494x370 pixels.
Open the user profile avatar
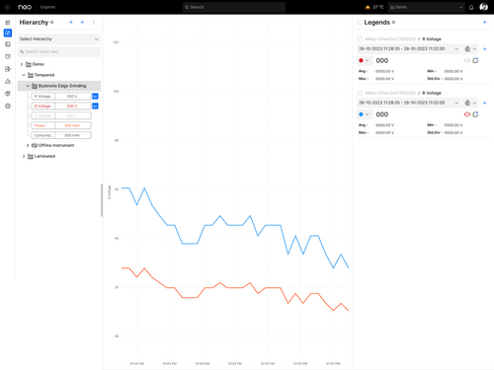(x=483, y=7)
